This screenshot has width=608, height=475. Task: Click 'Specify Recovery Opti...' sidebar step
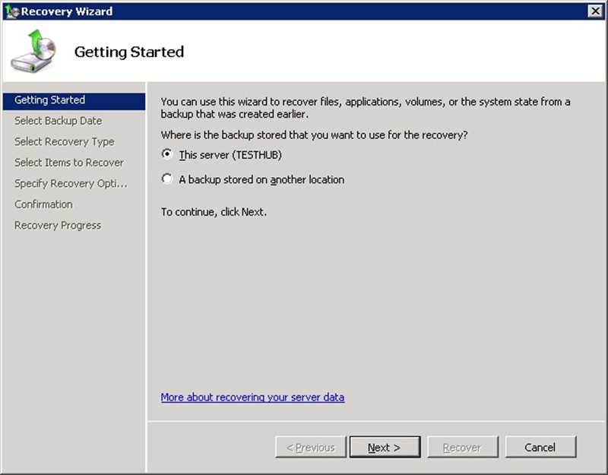point(71,184)
